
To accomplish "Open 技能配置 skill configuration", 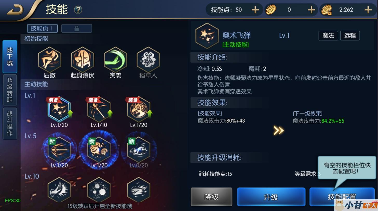I will tap(342, 197).
